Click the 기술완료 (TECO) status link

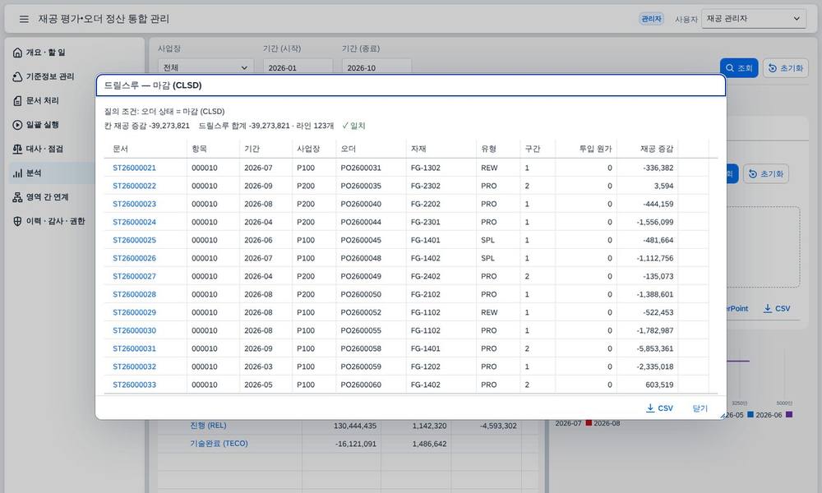pos(219,443)
